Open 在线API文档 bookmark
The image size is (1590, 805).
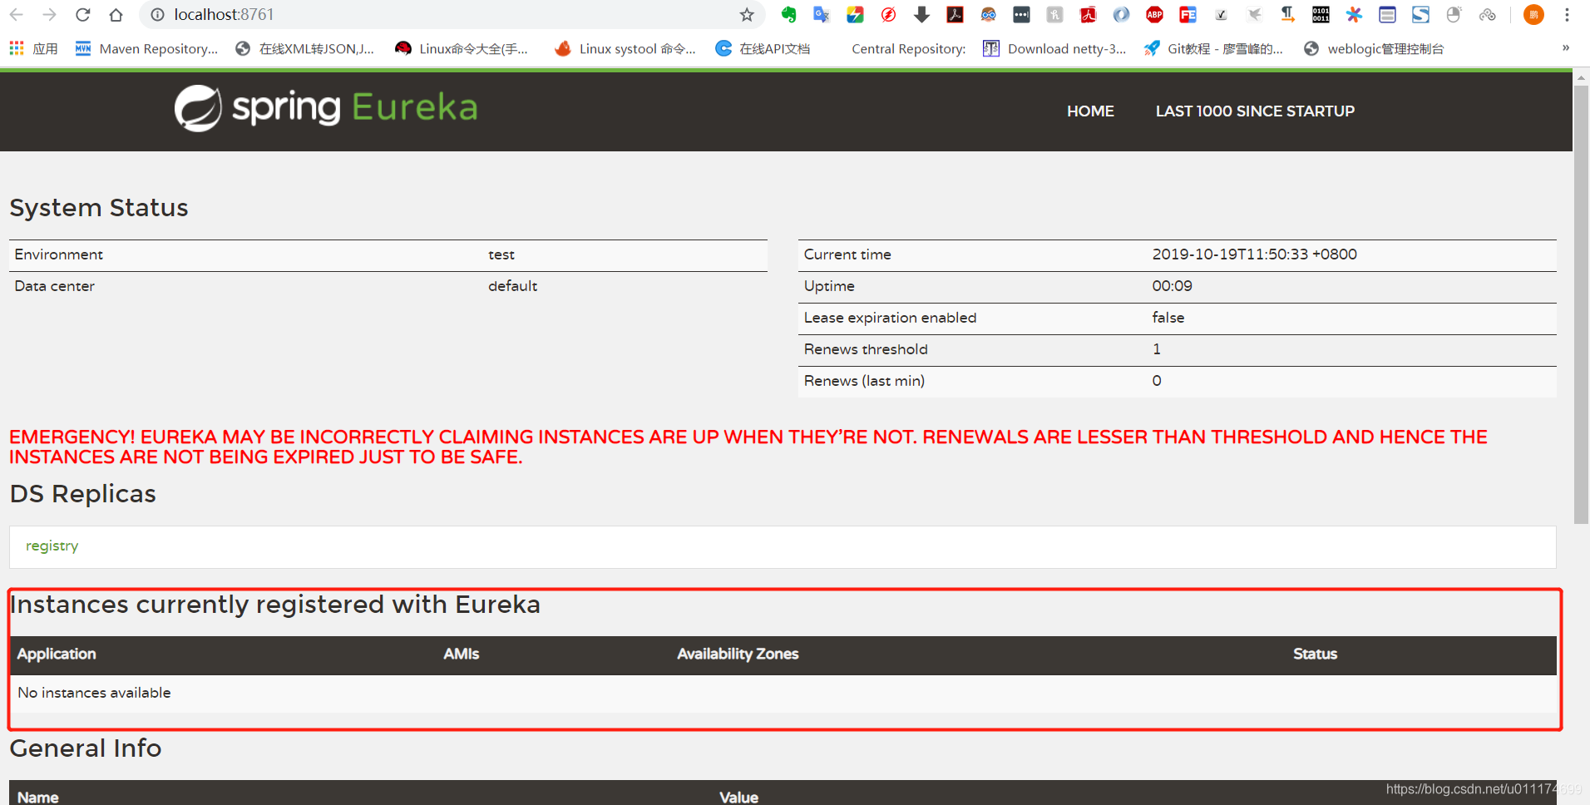pos(763,49)
